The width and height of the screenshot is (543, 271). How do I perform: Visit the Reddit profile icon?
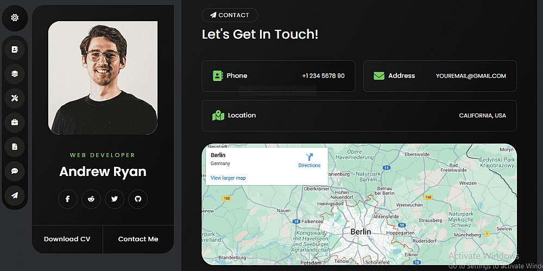pyautogui.click(x=91, y=199)
